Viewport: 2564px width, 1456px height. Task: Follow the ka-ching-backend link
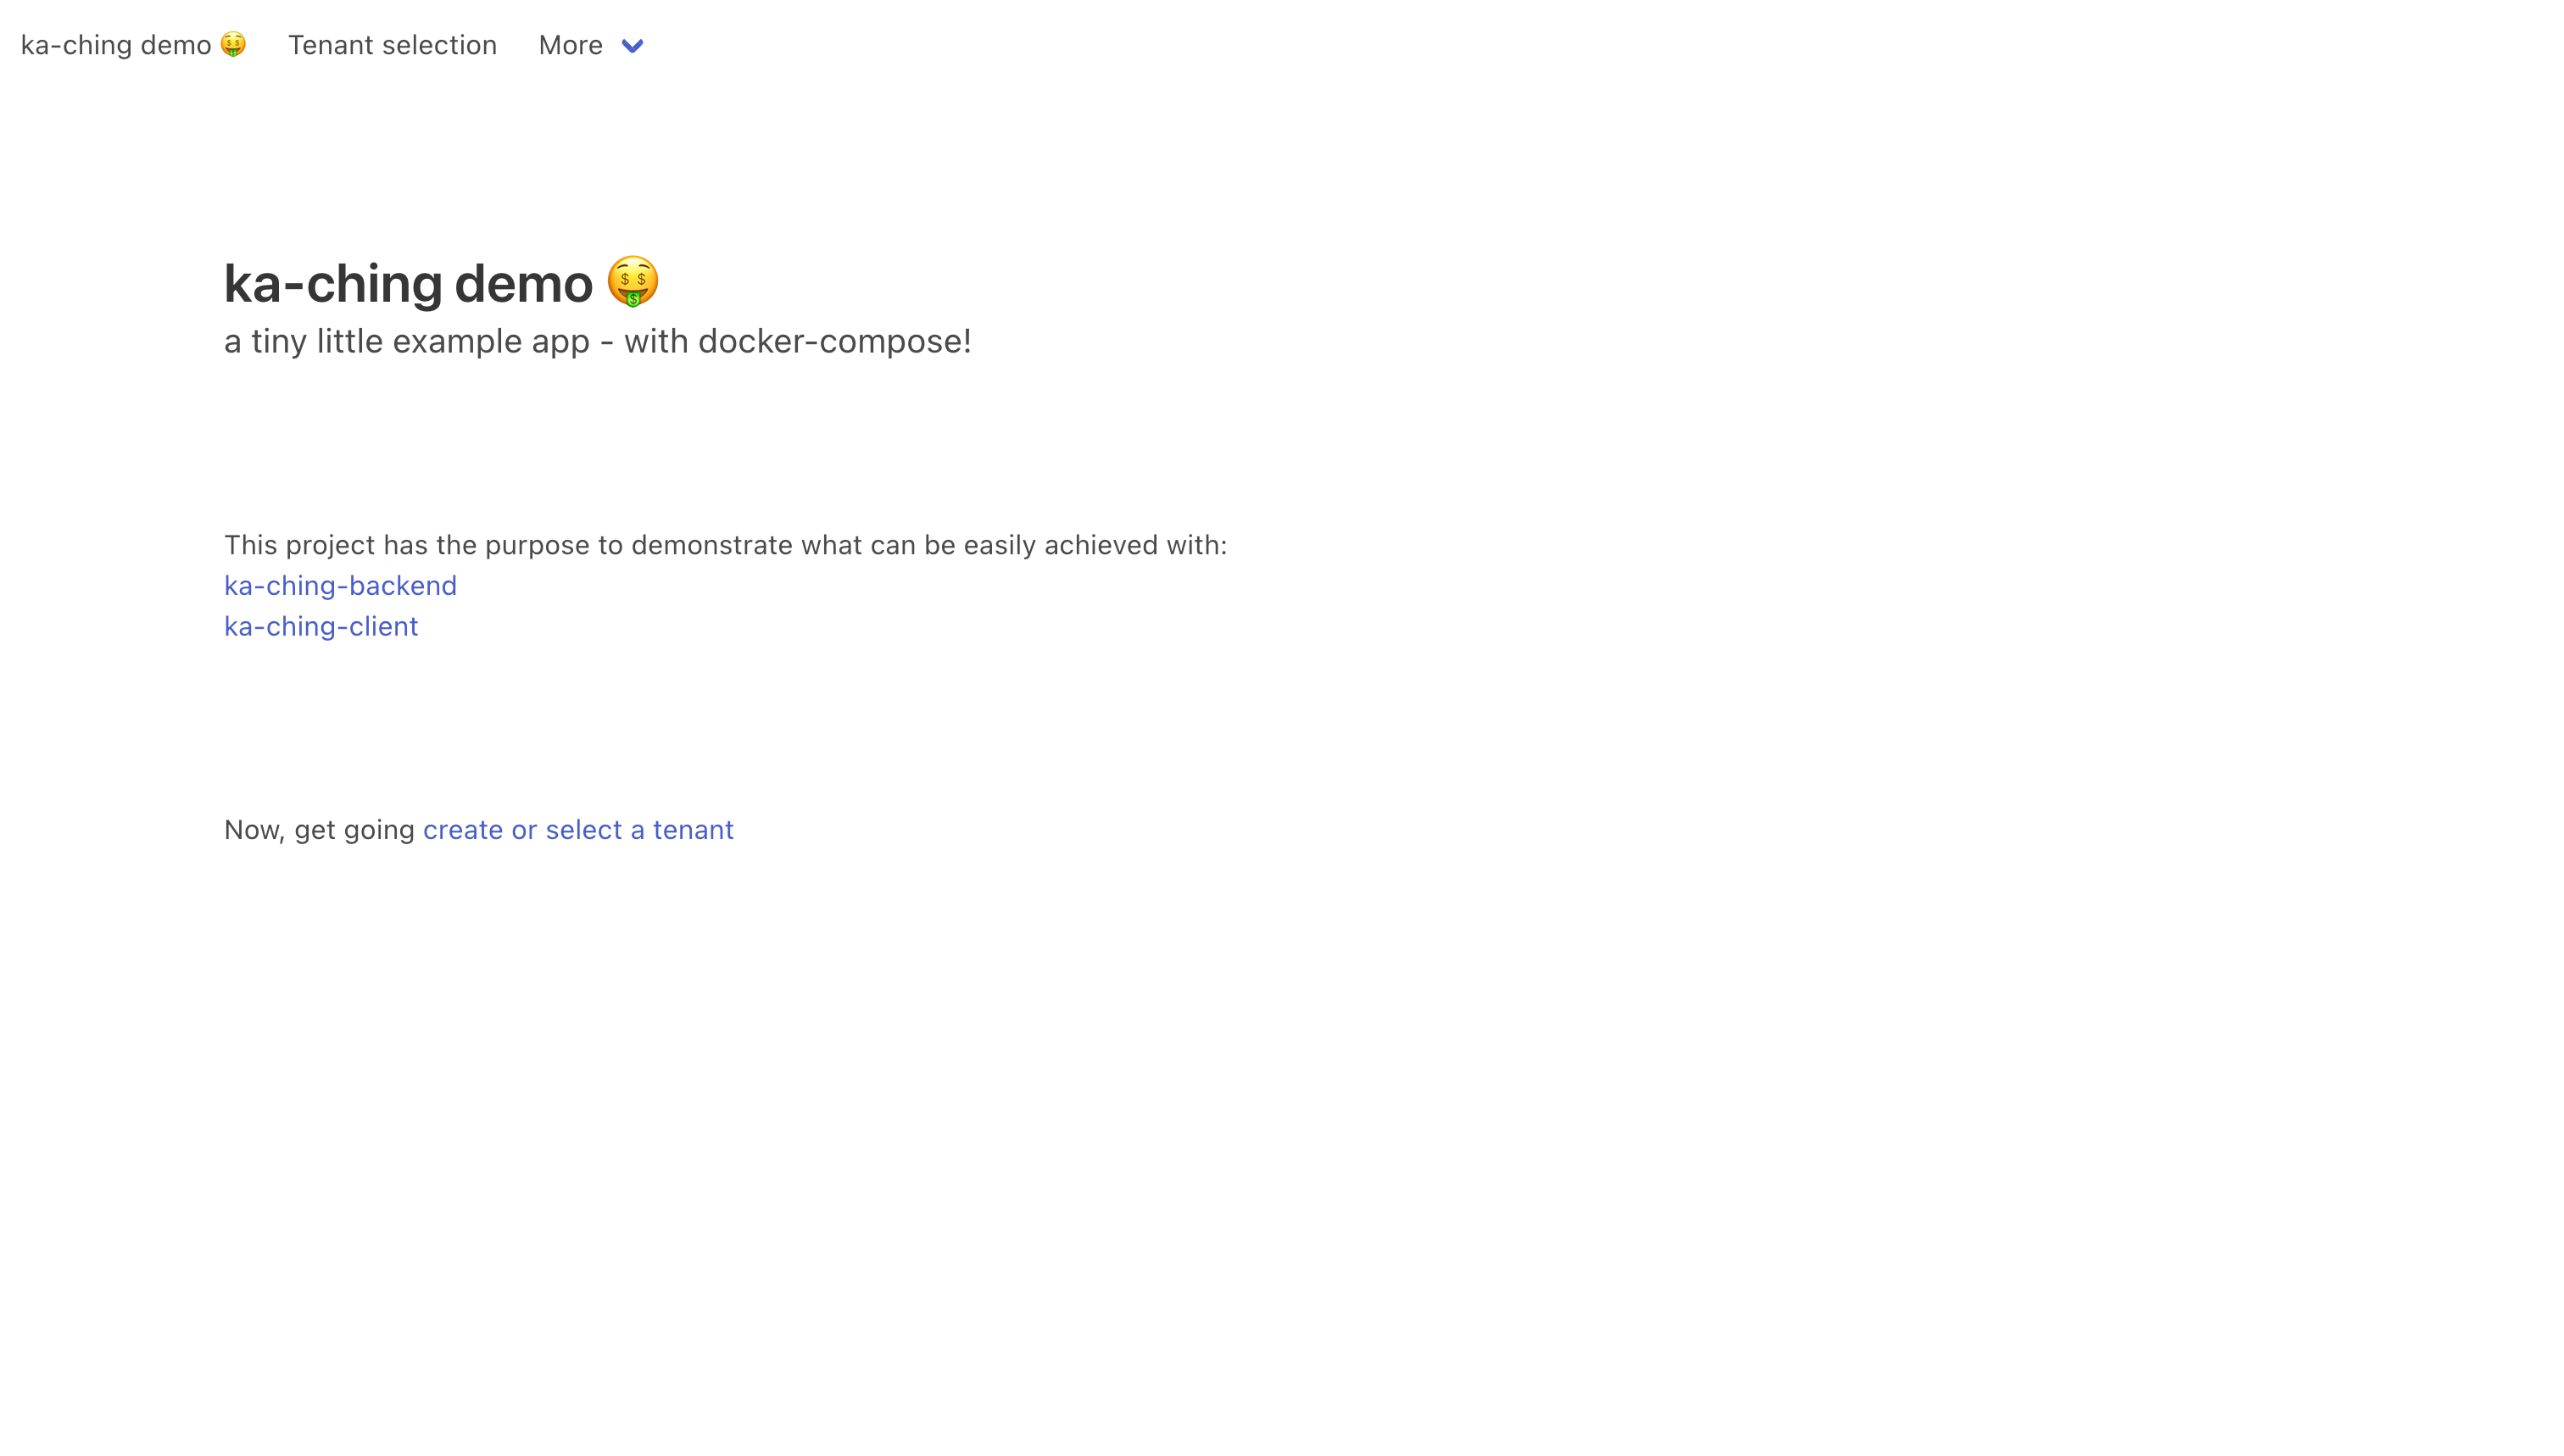[x=340, y=585]
